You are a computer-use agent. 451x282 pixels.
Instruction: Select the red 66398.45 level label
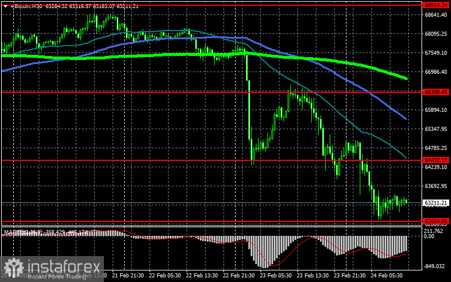tap(436, 92)
